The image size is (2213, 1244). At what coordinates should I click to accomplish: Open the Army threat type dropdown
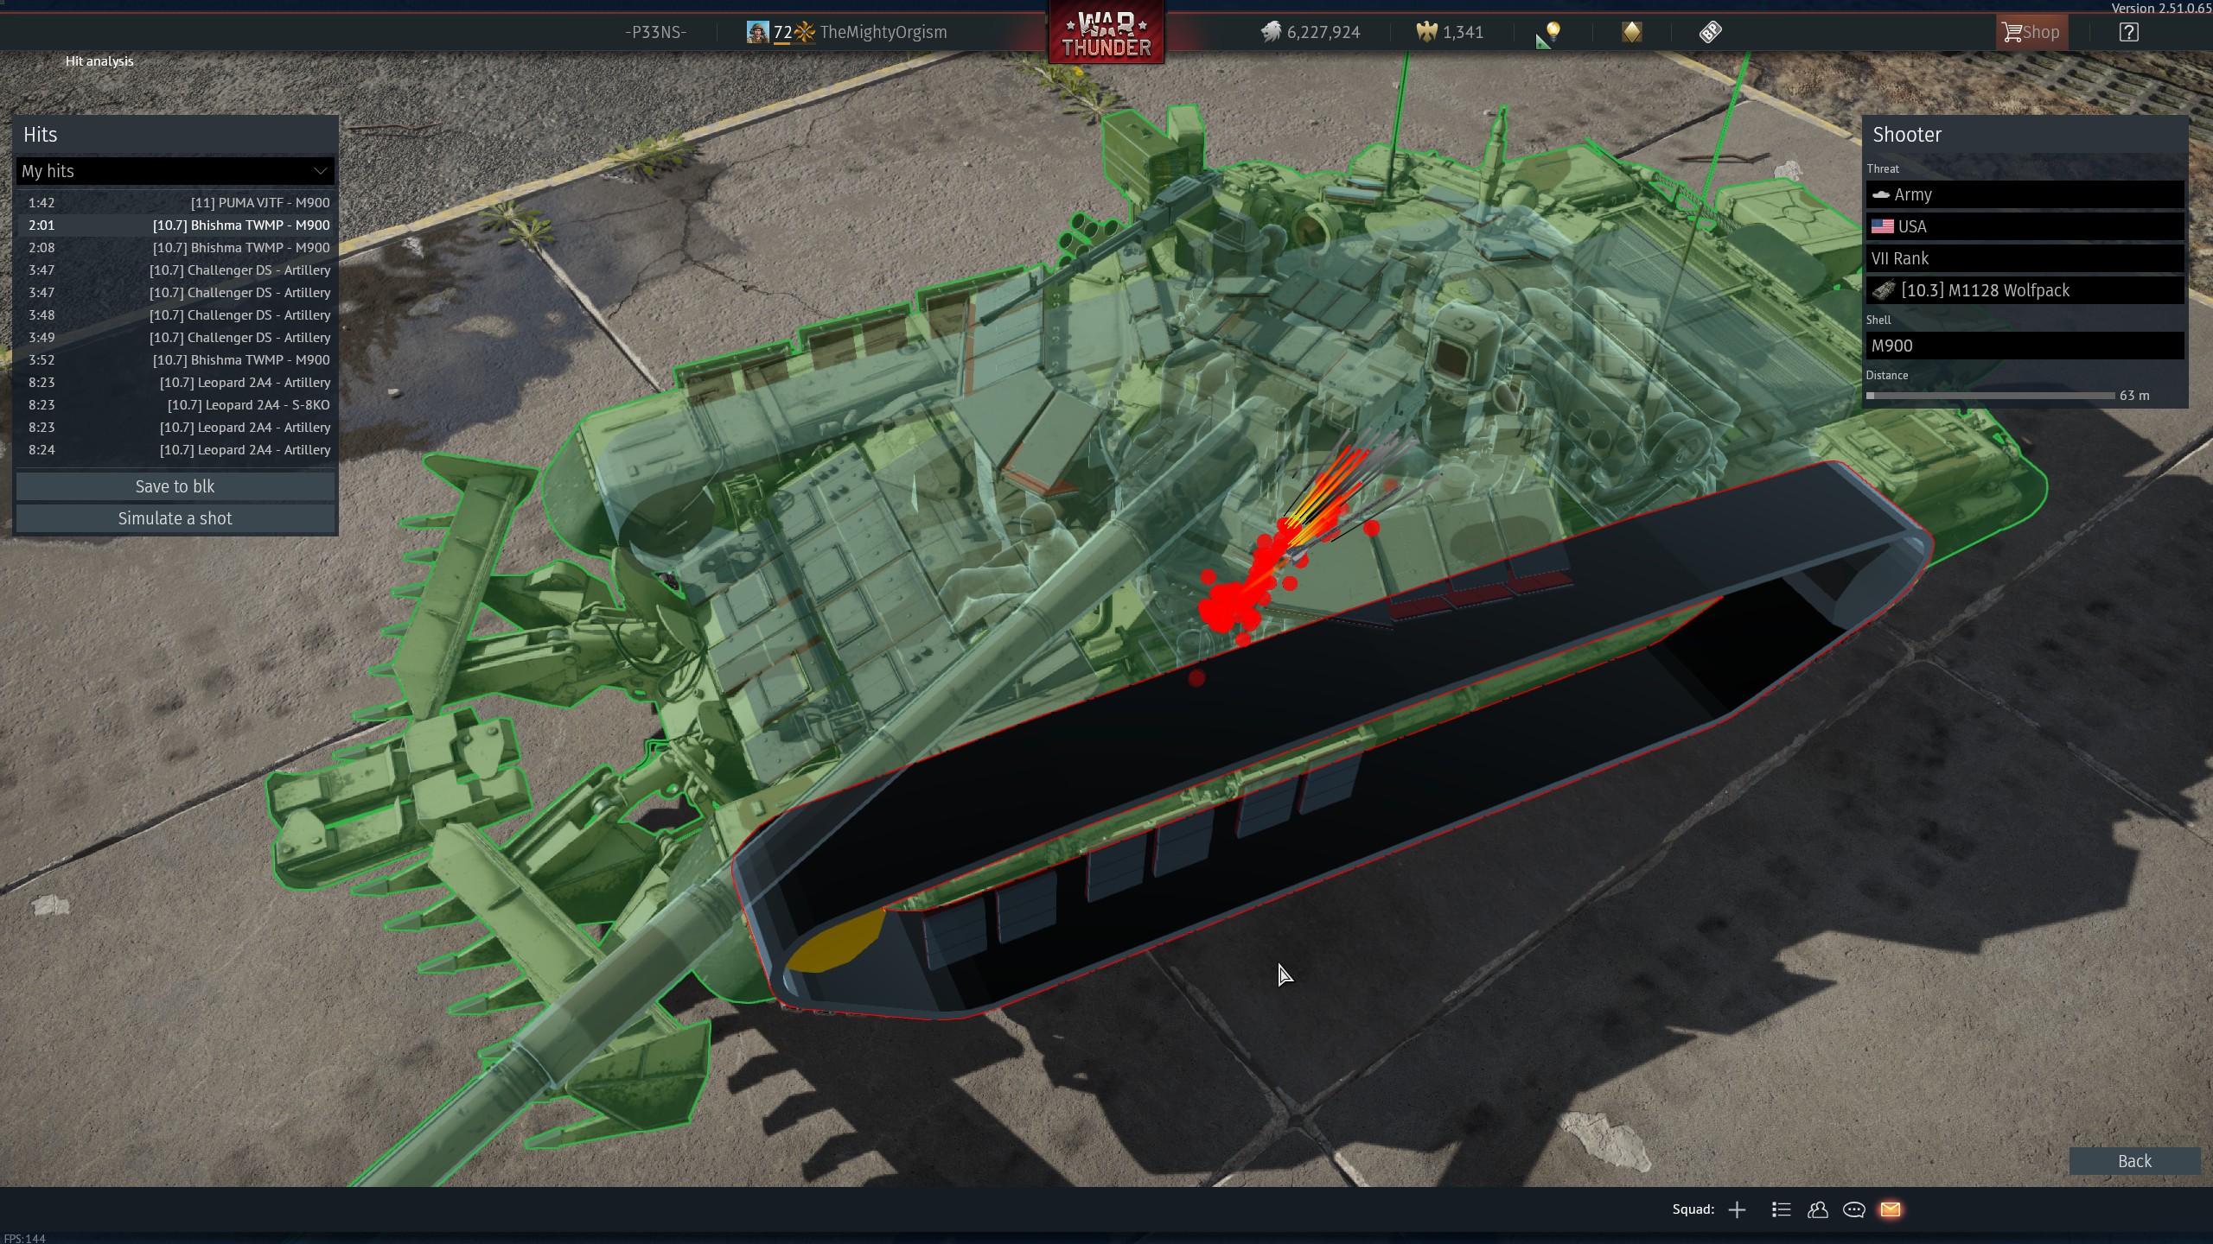pos(2025,194)
